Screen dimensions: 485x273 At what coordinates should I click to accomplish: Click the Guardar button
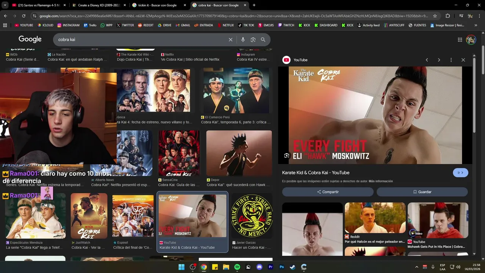[422, 192]
